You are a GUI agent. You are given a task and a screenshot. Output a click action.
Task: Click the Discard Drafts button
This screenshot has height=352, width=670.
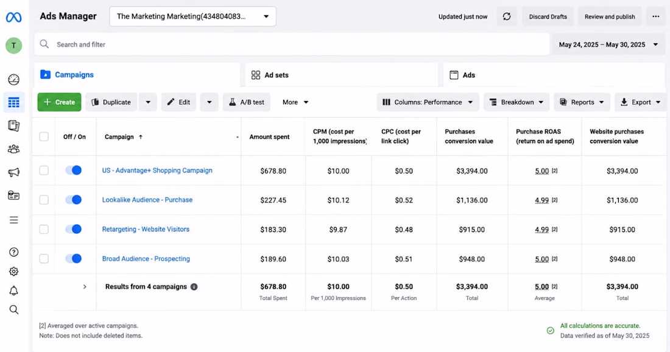tap(548, 16)
